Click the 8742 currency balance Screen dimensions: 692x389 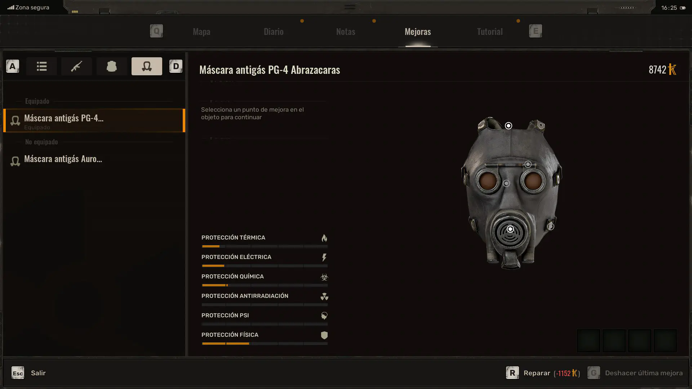tap(662, 70)
